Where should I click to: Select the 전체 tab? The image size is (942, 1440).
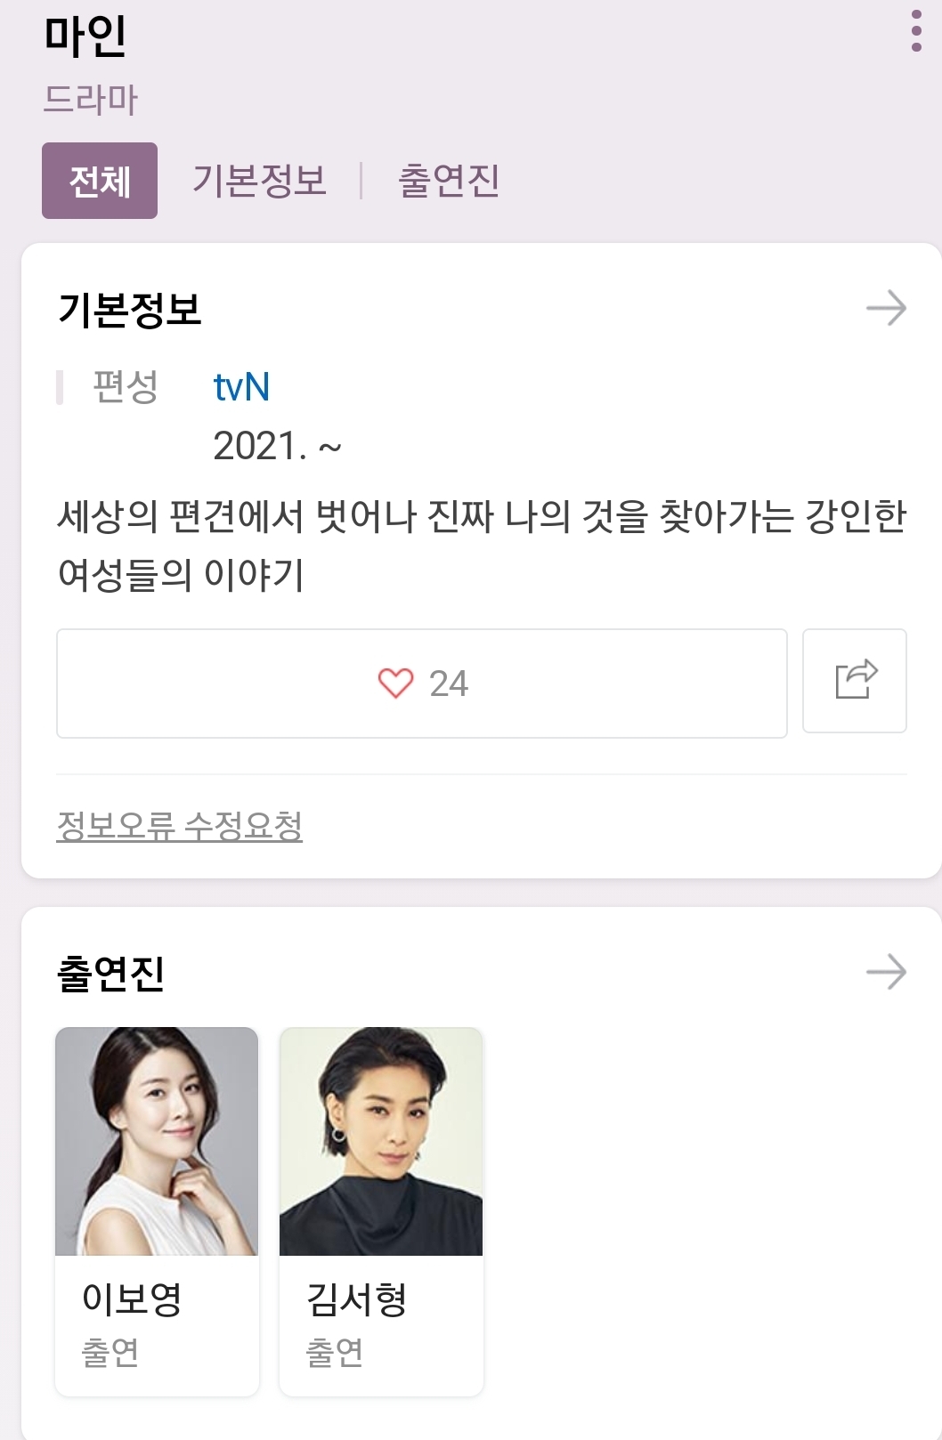pos(100,181)
